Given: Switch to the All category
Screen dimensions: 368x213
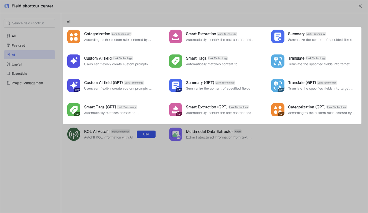Looking at the screenshot, I should pos(14,36).
